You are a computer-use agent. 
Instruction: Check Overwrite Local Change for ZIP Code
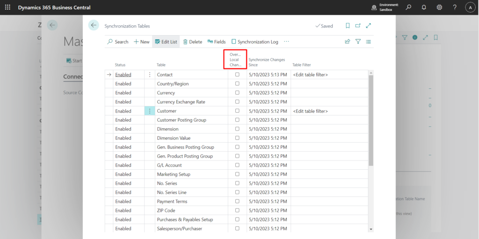pos(237,210)
